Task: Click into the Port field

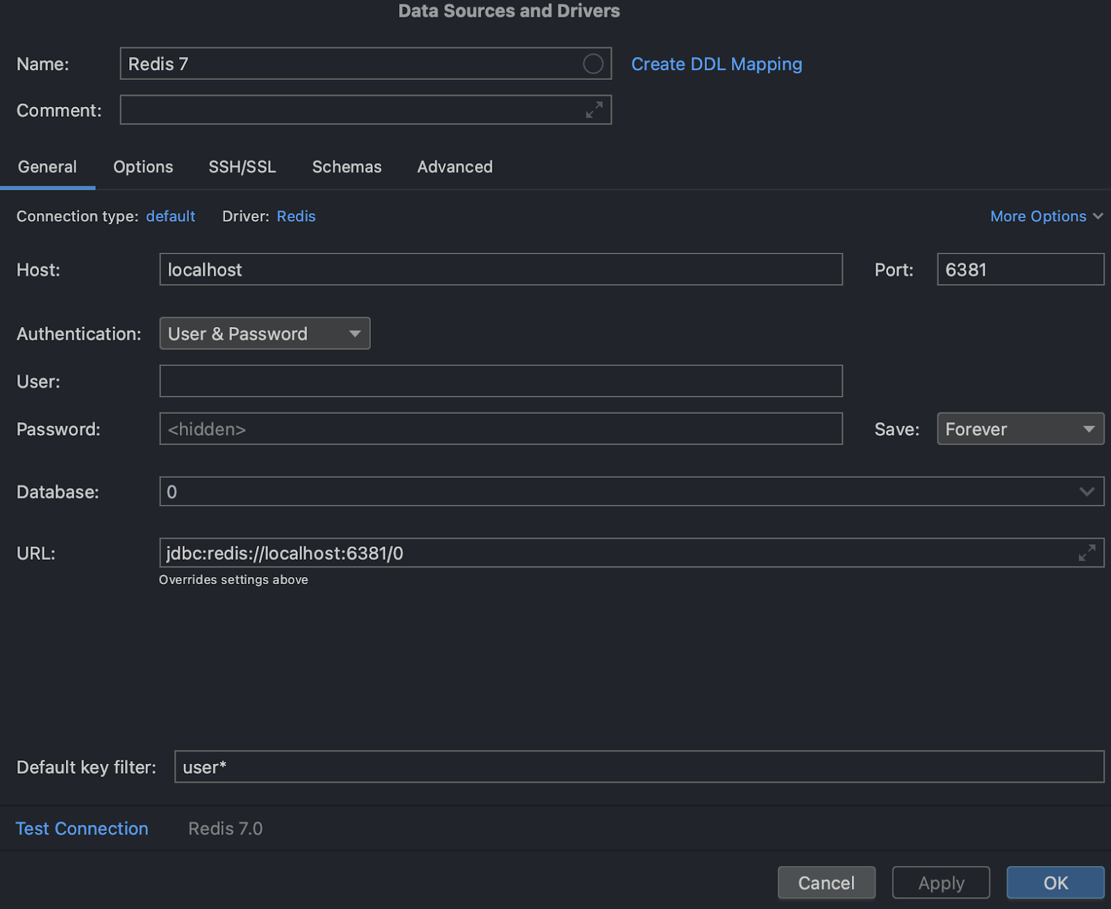Action: click(x=1019, y=269)
